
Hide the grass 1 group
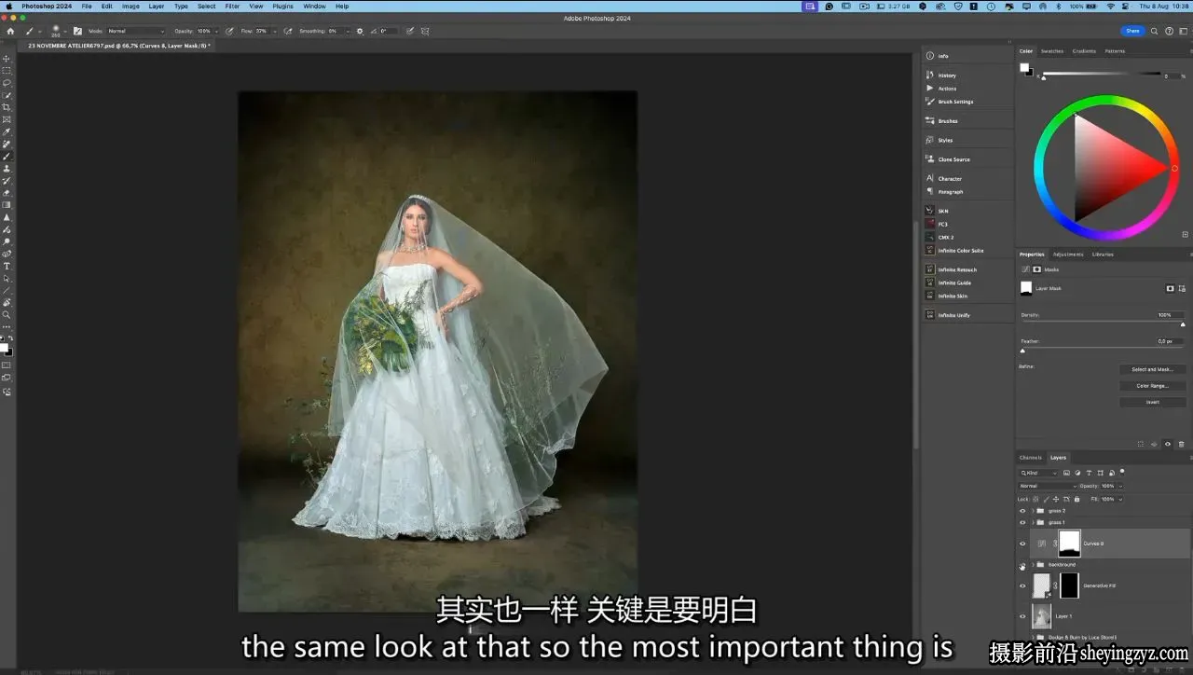click(1022, 522)
